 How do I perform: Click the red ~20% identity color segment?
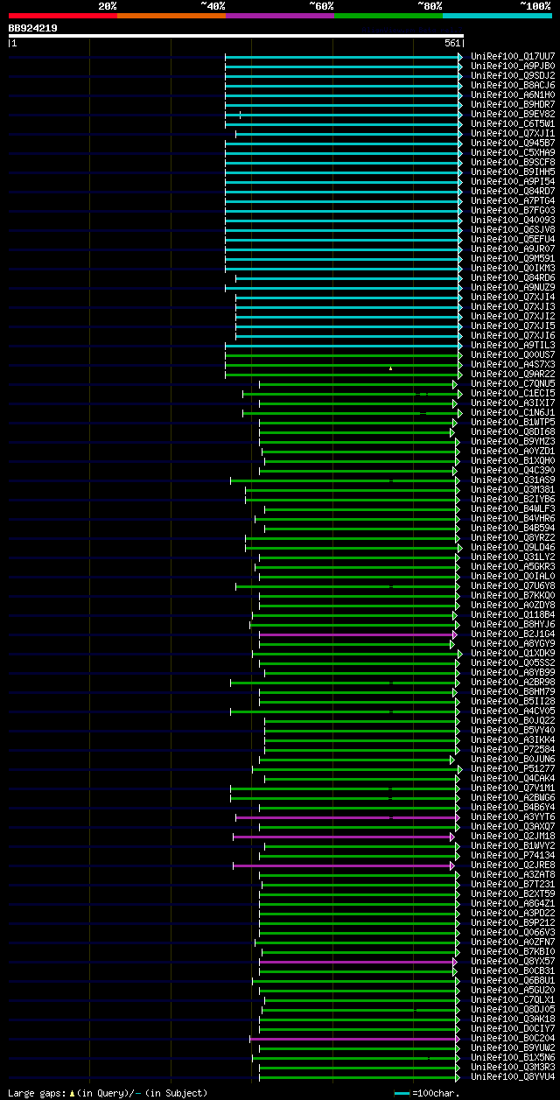[x=62, y=16]
